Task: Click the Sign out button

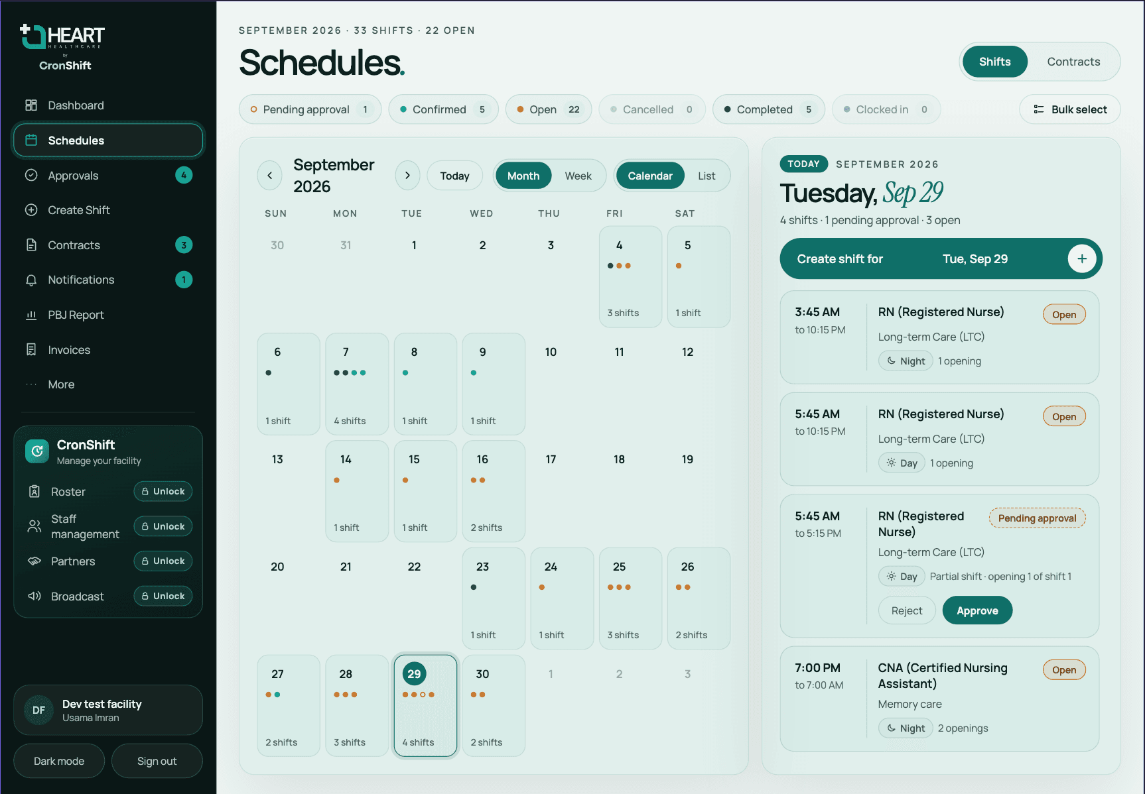Action: click(157, 761)
